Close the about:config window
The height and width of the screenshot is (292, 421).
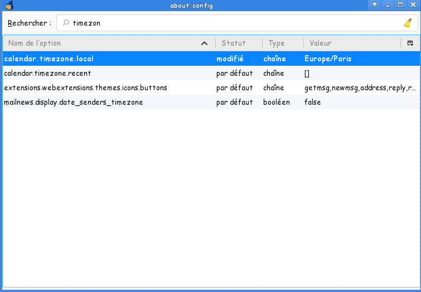(413, 5)
